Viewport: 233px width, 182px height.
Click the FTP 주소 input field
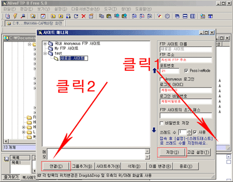(x=186, y=60)
